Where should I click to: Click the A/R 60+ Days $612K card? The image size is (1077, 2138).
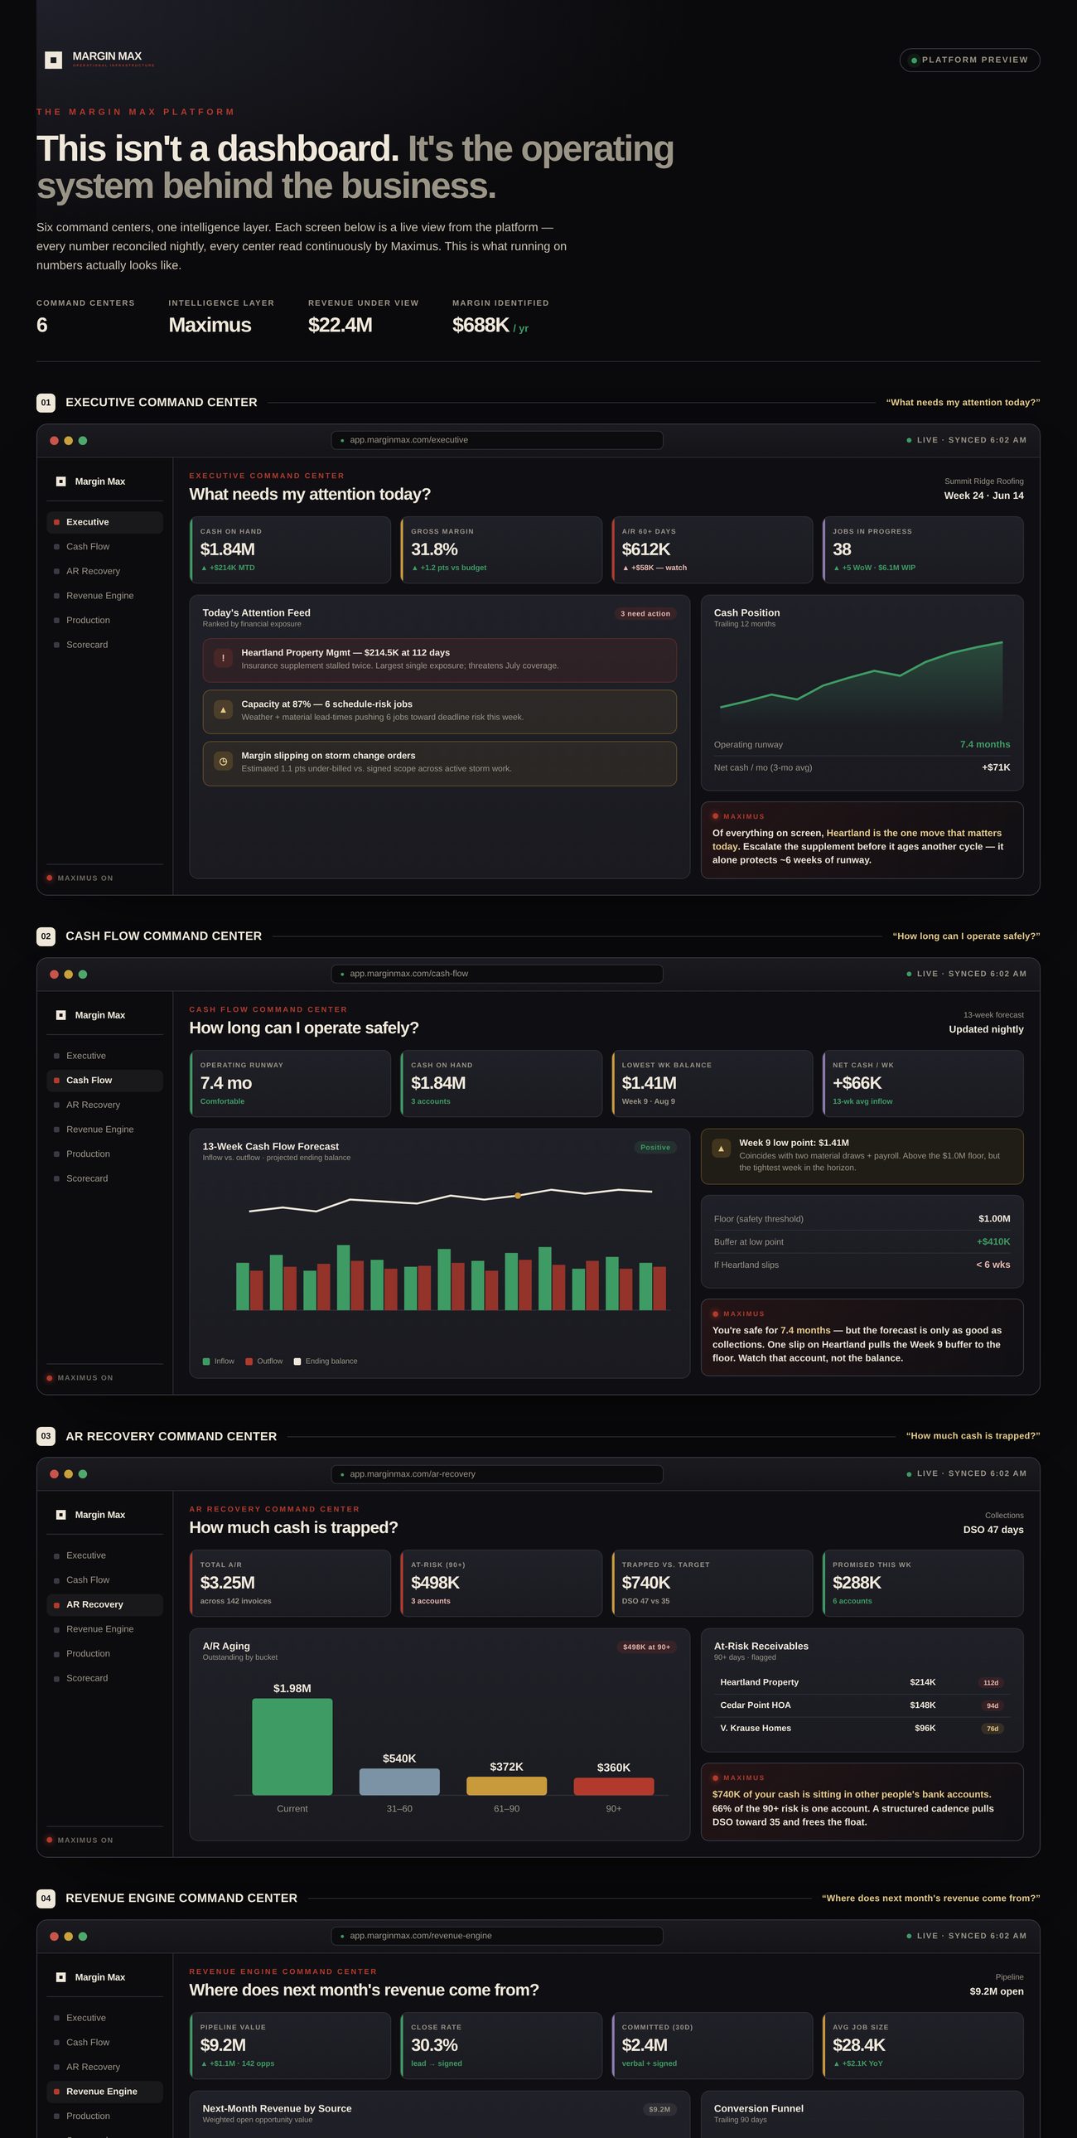pos(712,550)
